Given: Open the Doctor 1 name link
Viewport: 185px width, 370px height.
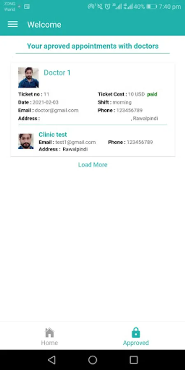Looking at the screenshot, I should (x=57, y=73).
